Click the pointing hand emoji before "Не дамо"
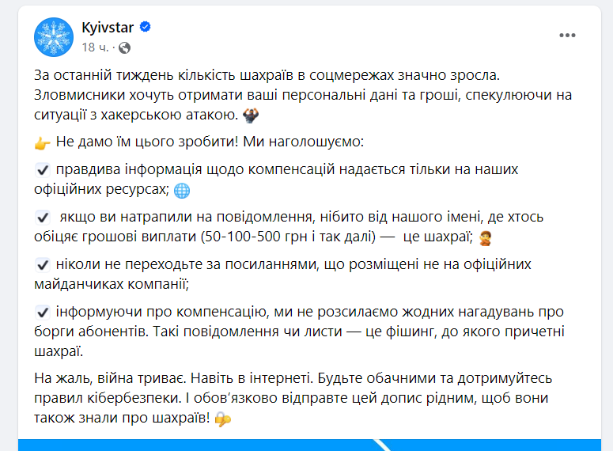The image size is (613, 451). tap(43, 143)
